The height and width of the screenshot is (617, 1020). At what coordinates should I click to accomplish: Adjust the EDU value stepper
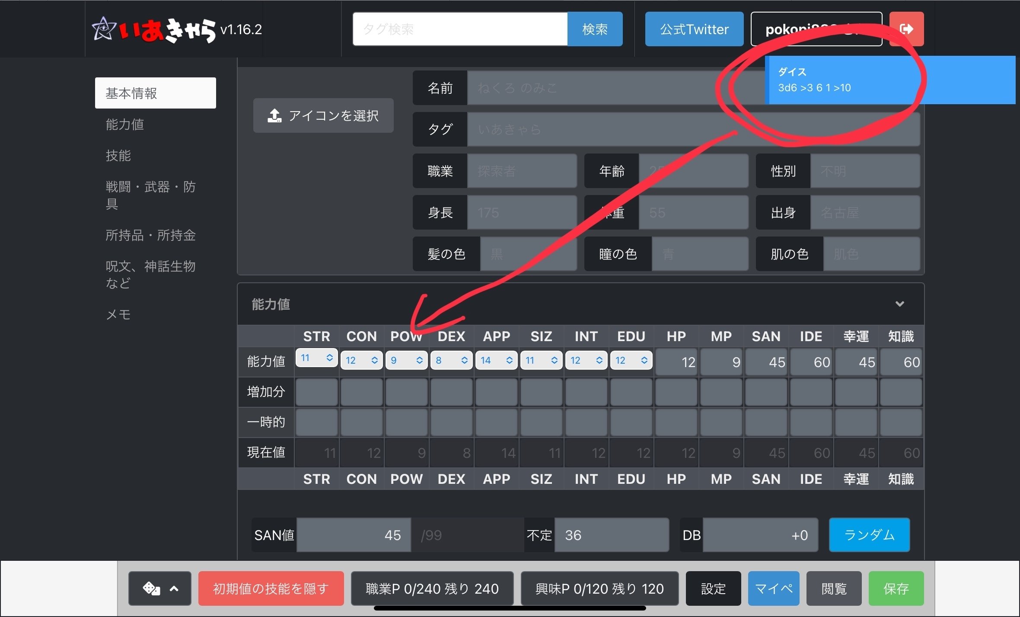(x=631, y=360)
